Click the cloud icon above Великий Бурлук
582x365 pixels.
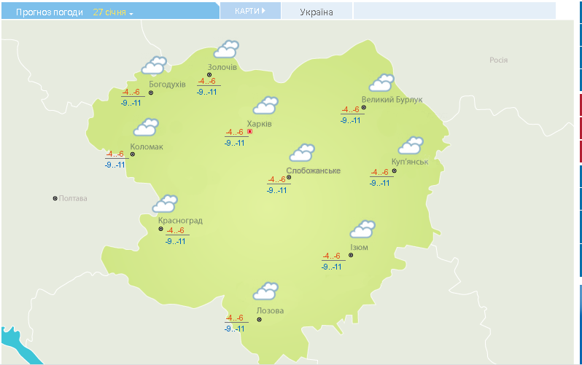tap(381, 83)
